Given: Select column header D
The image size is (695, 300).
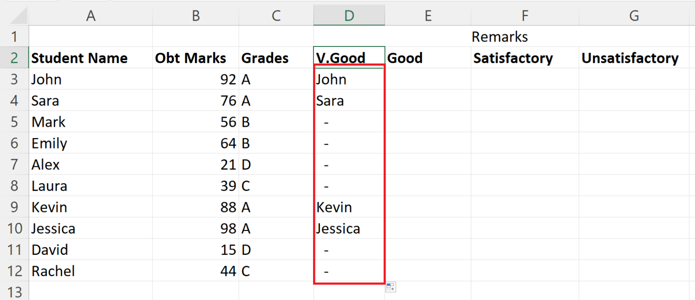Looking at the screenshot, I should pos(349,15).
